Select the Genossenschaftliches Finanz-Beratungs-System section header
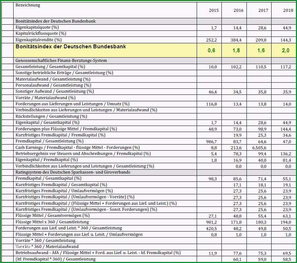 [x=61, y=60]
